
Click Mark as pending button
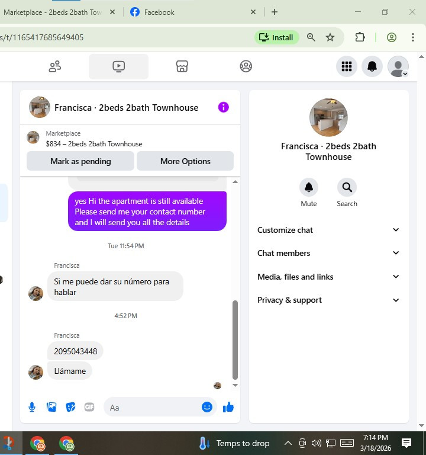[80, 161]
